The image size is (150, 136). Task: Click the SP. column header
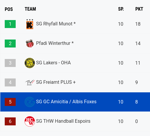point(121,9)
